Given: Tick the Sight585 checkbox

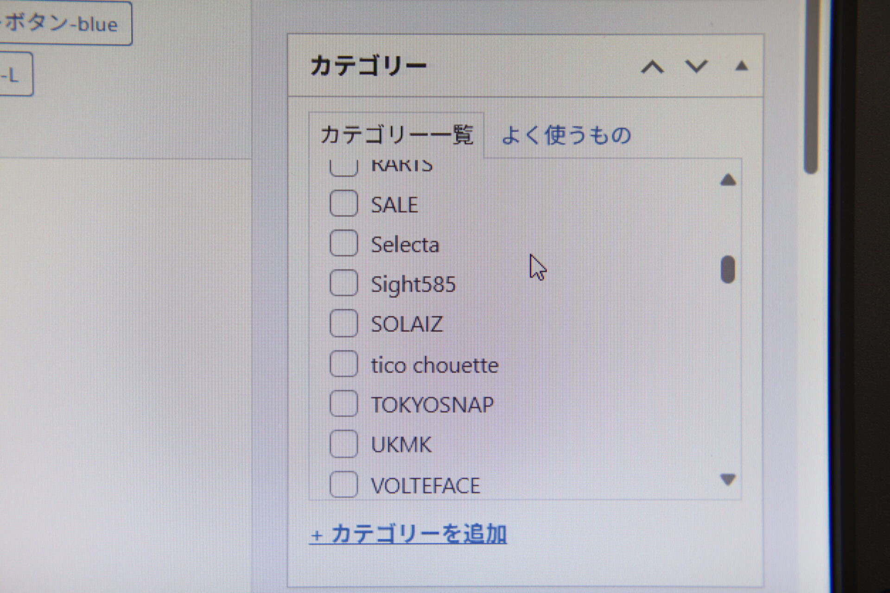Looking at the screenshot, I should 343,284.
